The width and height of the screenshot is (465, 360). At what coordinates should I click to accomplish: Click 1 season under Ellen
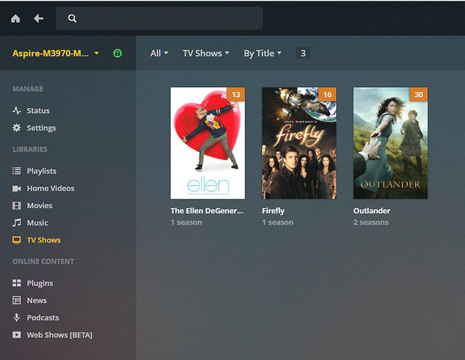point(186,222)
